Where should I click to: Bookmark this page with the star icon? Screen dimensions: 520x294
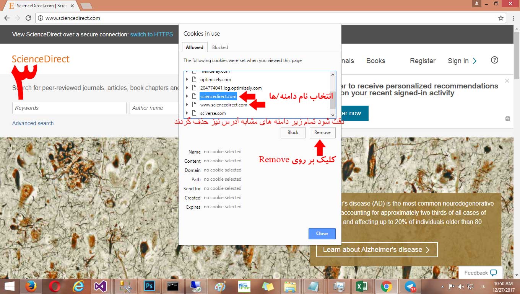[x=501, y=18]
